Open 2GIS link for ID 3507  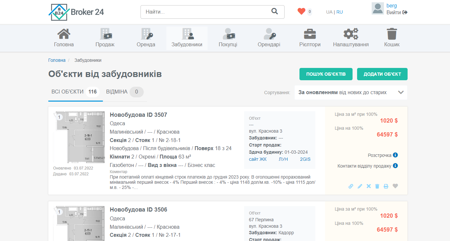305,159
